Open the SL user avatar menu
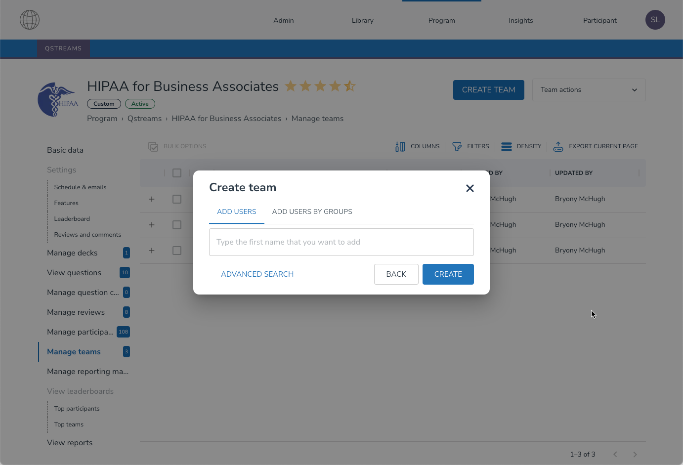This screenshot has width=683, height=465. 655,20
